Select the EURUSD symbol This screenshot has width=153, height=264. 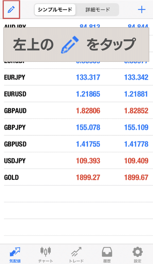15,94
